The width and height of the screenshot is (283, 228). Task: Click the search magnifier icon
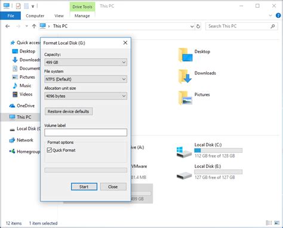[273, 26]
